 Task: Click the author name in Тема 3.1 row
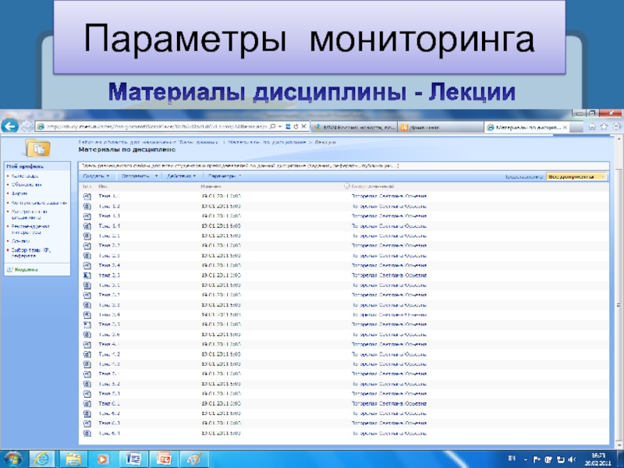click(x=388, y=285)
